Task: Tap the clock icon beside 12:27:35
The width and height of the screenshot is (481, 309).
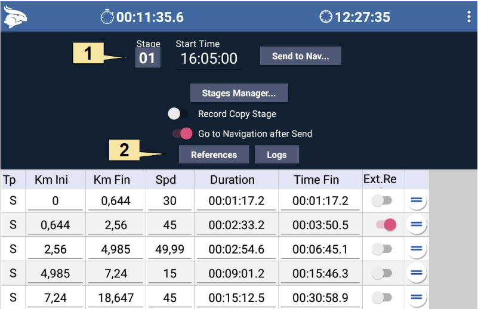Action: [x=326, y=17]
